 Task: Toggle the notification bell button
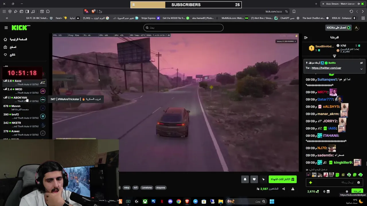coord(245,179)
